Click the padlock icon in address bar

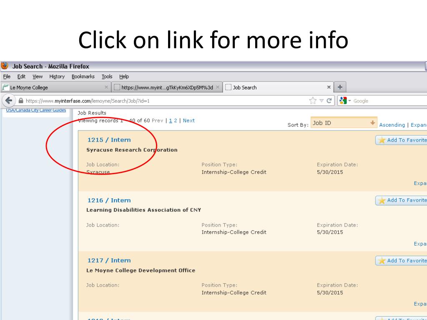coord(21,101)
